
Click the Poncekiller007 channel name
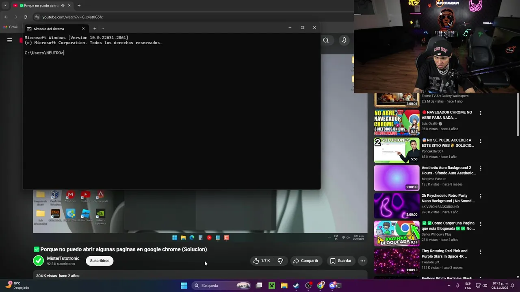click(433, 151)
